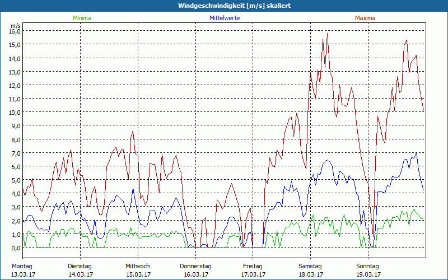Click the 2,0 y-axis value
Screen dimensions: 448x280
pyautogui.click(x=16, y=221)
